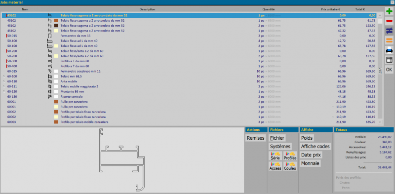Open the Access price list icon button
The image size is (395, 194).
click(276, 166)
